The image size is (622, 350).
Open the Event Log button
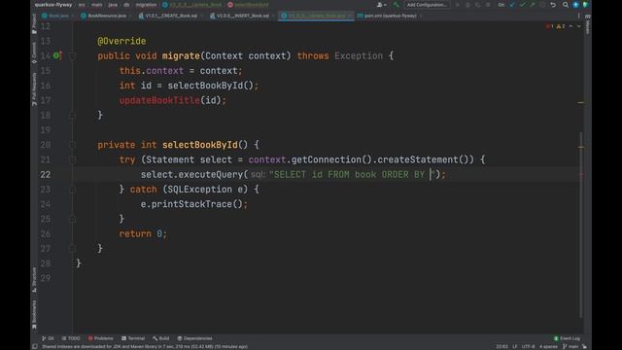(567, 338)
